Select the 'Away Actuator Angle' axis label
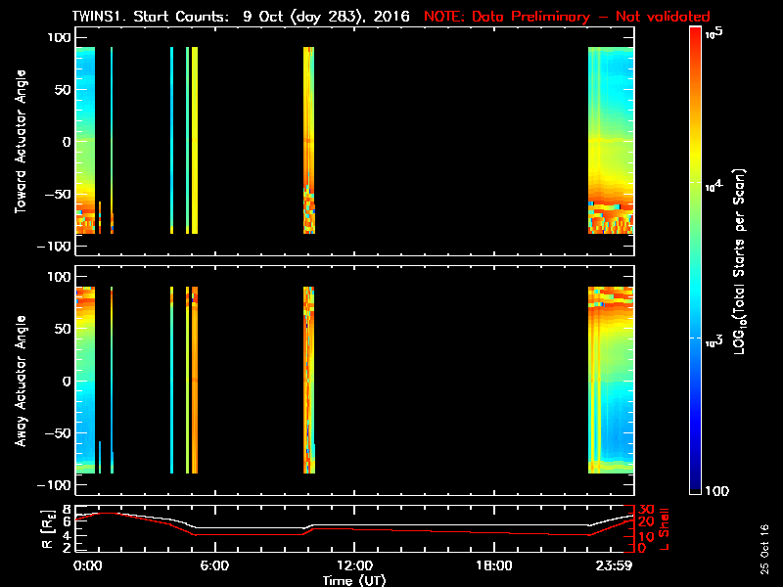Screen dimensions: 783x587 20,381
